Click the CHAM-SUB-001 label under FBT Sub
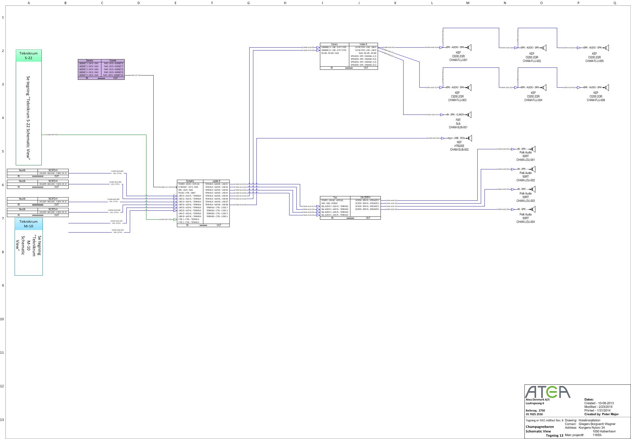The image size is (631, 439). coord(458,127)
